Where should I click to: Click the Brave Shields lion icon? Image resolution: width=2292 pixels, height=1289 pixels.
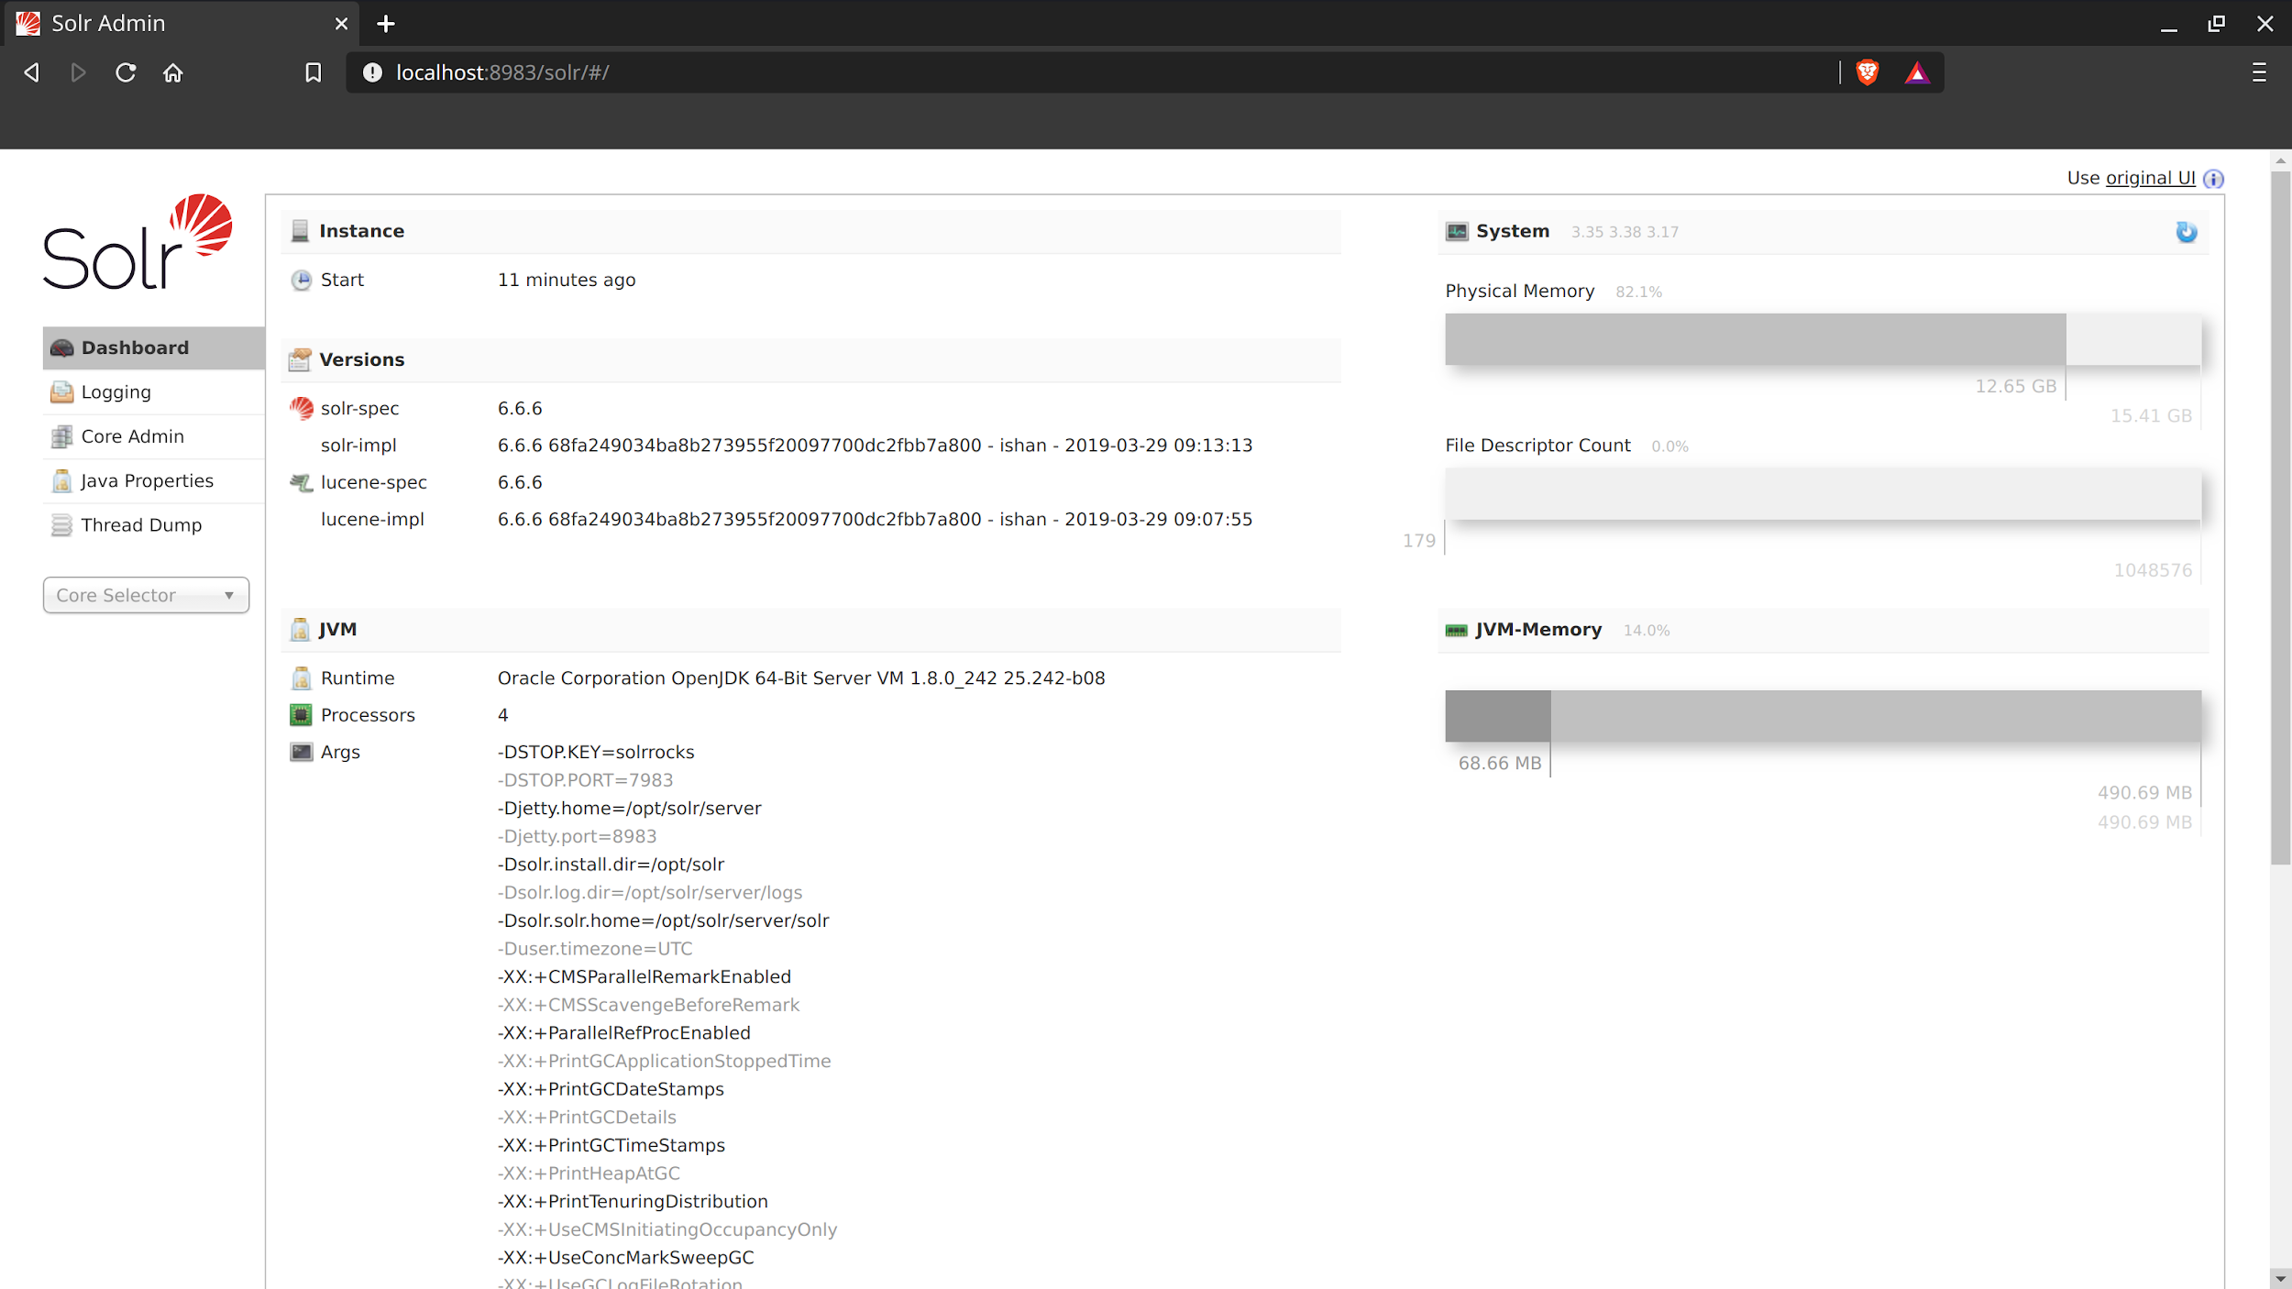coord(1867,72)
